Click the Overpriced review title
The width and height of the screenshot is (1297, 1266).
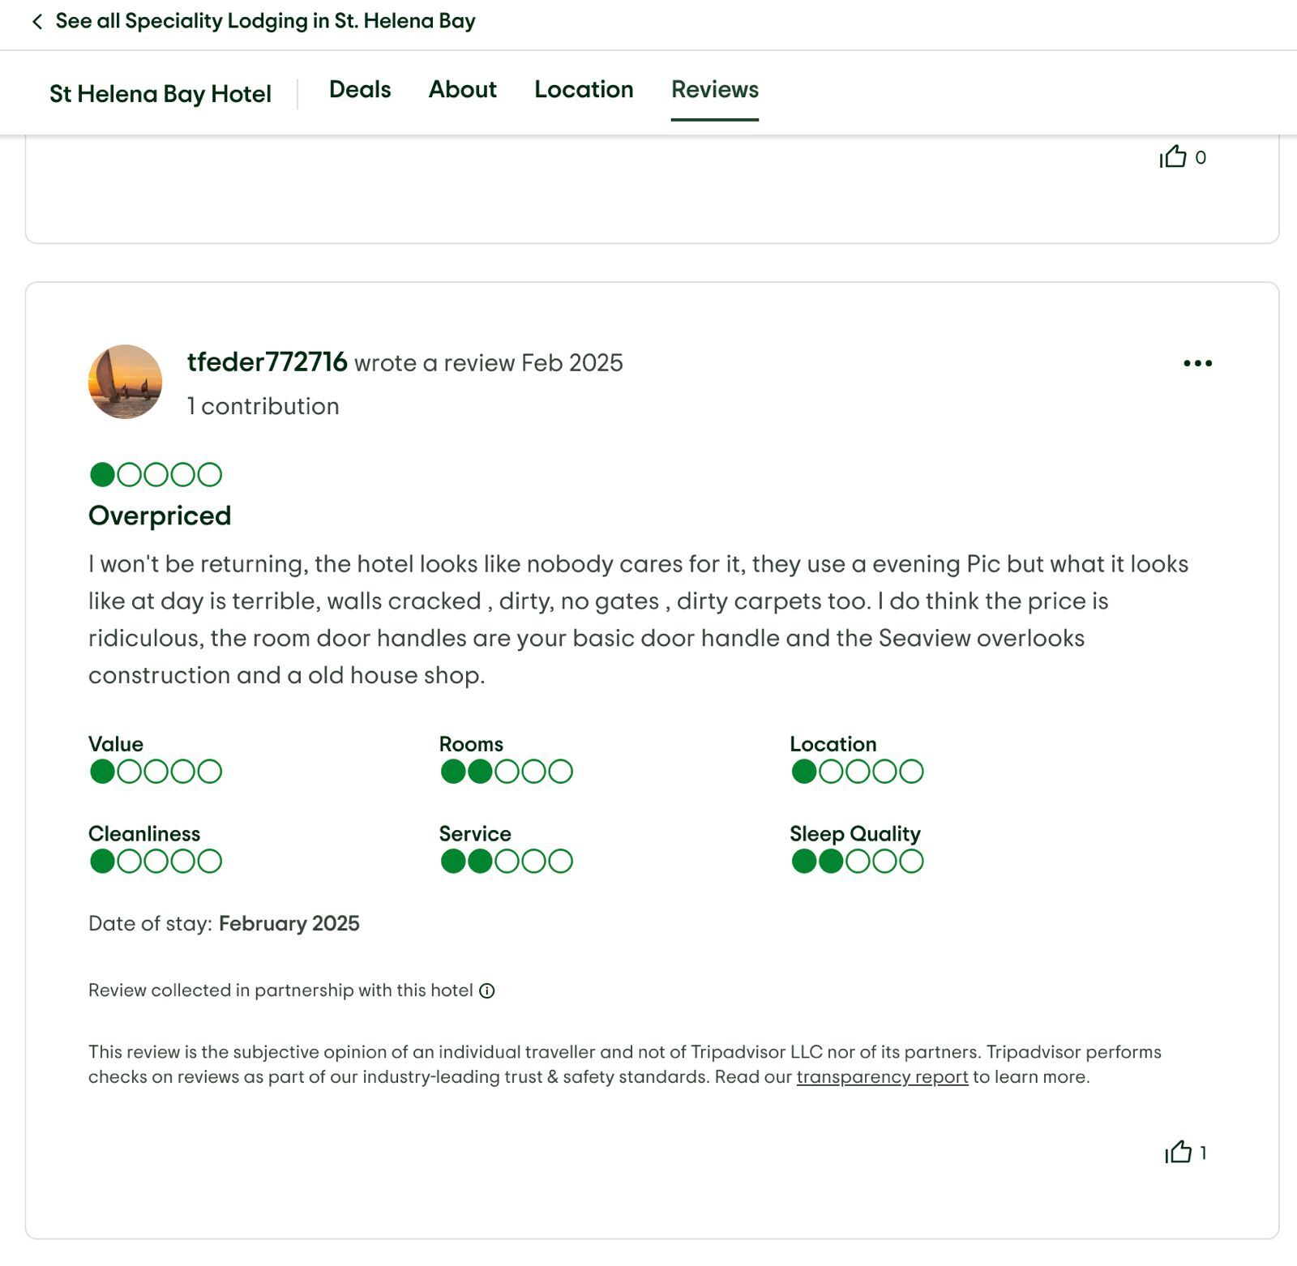pos(160,515)
